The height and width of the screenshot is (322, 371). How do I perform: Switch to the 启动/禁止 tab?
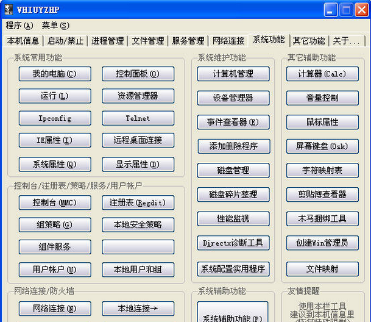click(65, 41)
